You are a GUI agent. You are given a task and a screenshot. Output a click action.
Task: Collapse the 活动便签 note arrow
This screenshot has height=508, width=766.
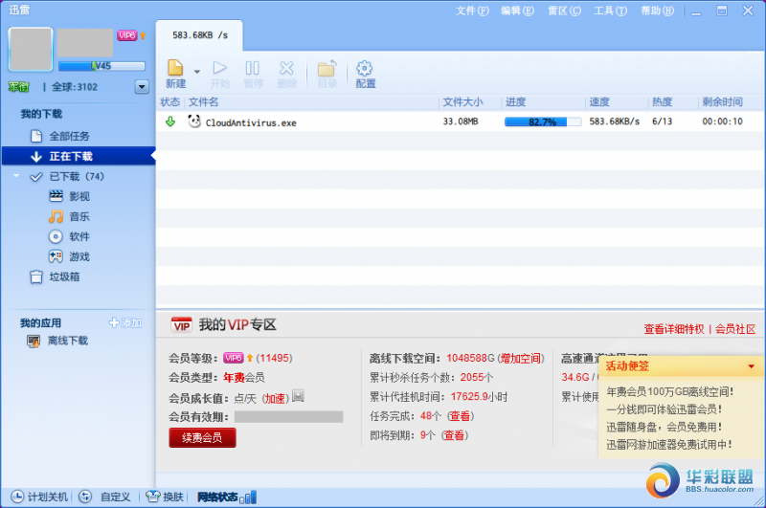coord(751,366)
